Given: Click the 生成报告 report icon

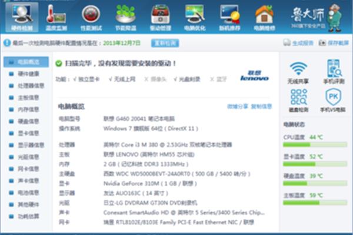Looking at the screenshot, I should [x=287, y=42].
